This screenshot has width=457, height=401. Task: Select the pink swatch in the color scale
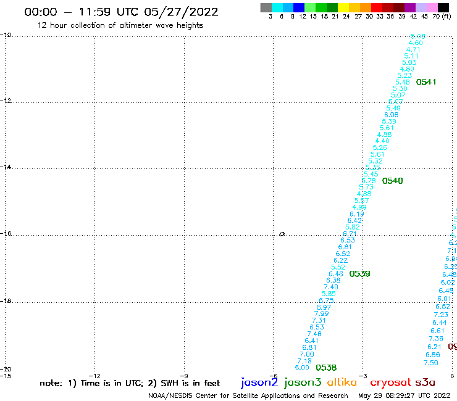(432, 7)
